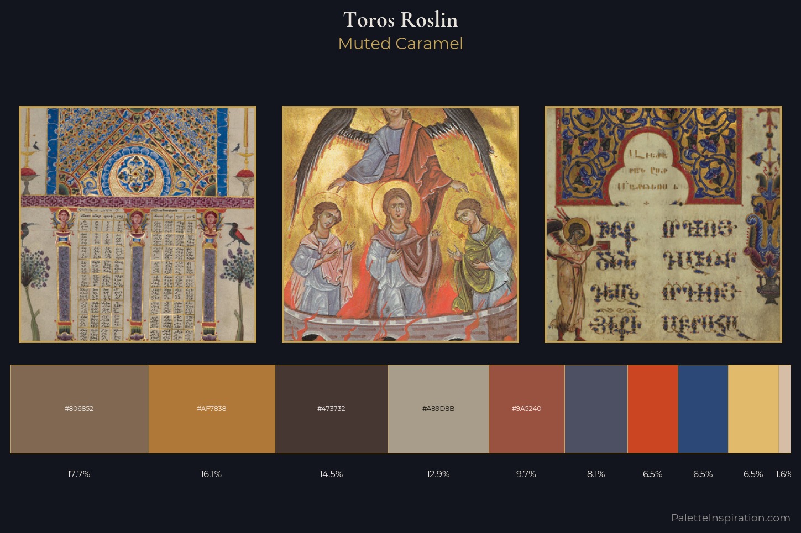Click the 16.1% percentage label
Viewport: 801px width, 533px height.
click(211, 474)
